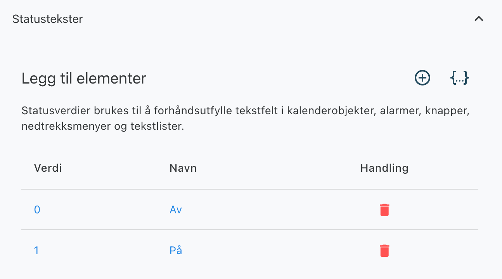Delete the På status row
The width and height of the screenshot is (502, 279).
click(384, 251)
